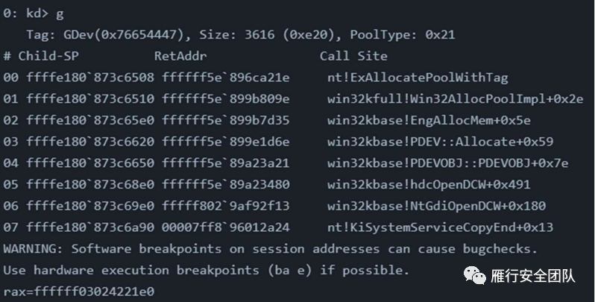Click call site win32kbase!NtGdiOpenDCW+0x180
The width and height of the screenshot is (595, 302).
(436, 206)
